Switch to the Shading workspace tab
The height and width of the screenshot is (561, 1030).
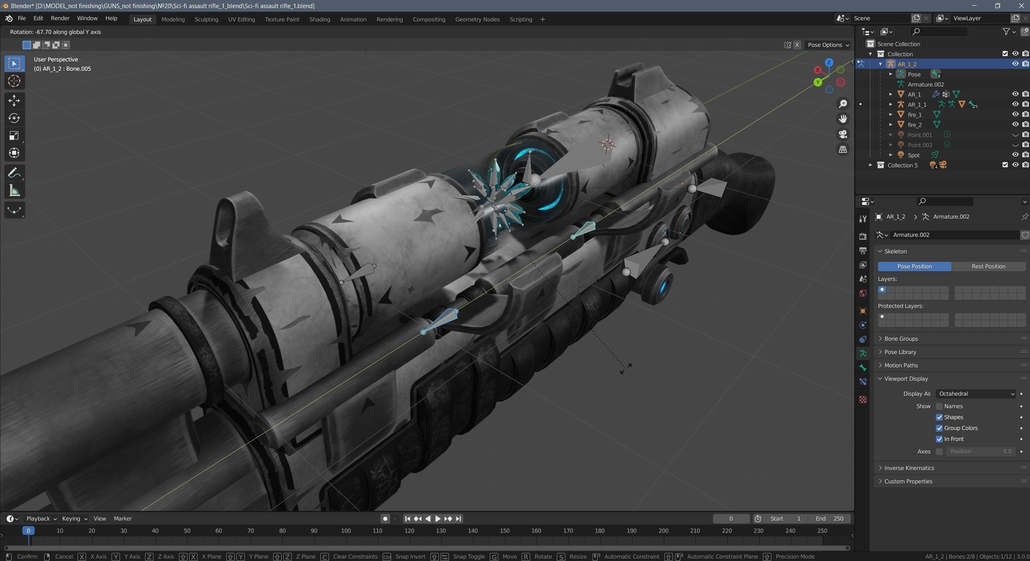pyautogui.click(x=319, y=19)
